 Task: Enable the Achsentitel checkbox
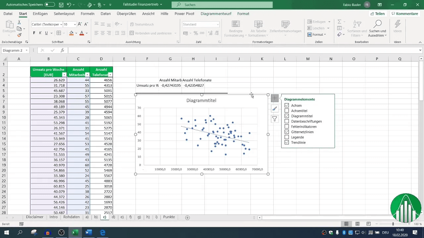287,111
